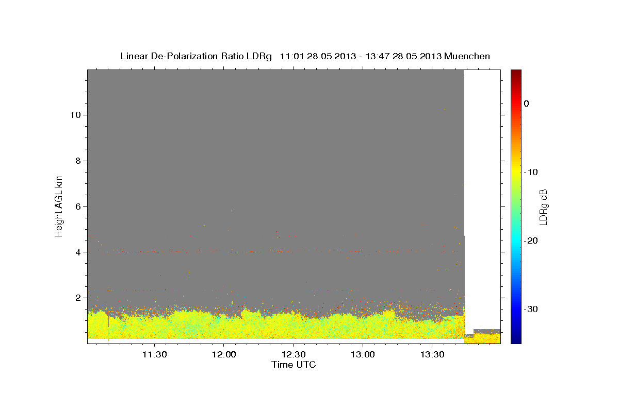
Task: Click the colorbar value "-30"
Action: click(x=531, y=309)
